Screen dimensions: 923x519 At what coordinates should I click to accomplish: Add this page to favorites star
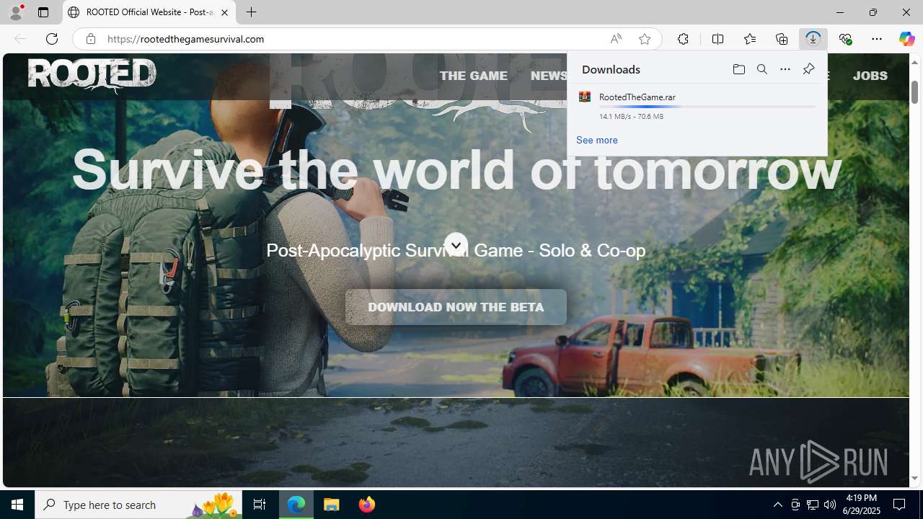(x=645, y=39)
